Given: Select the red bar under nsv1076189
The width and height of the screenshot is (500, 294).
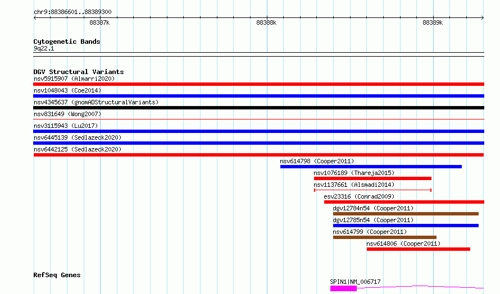Looking at the screenshot, I should (x=373, y=178).
